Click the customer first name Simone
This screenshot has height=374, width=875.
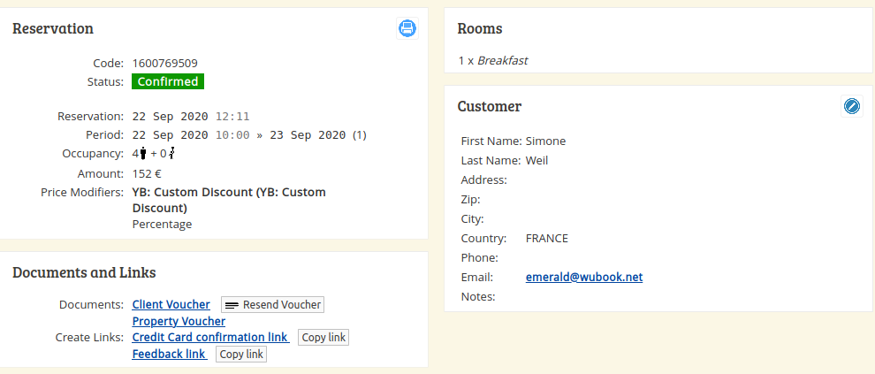[x=545, y=141]
